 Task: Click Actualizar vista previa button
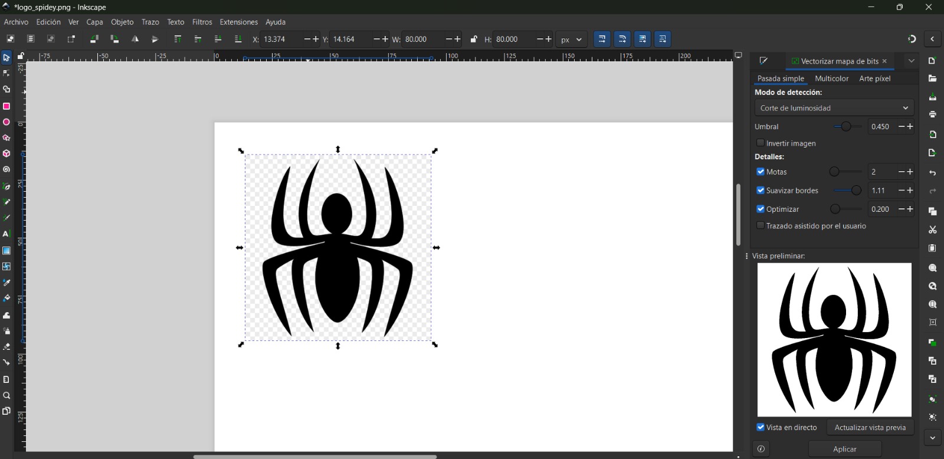click(x=870, y=427)
